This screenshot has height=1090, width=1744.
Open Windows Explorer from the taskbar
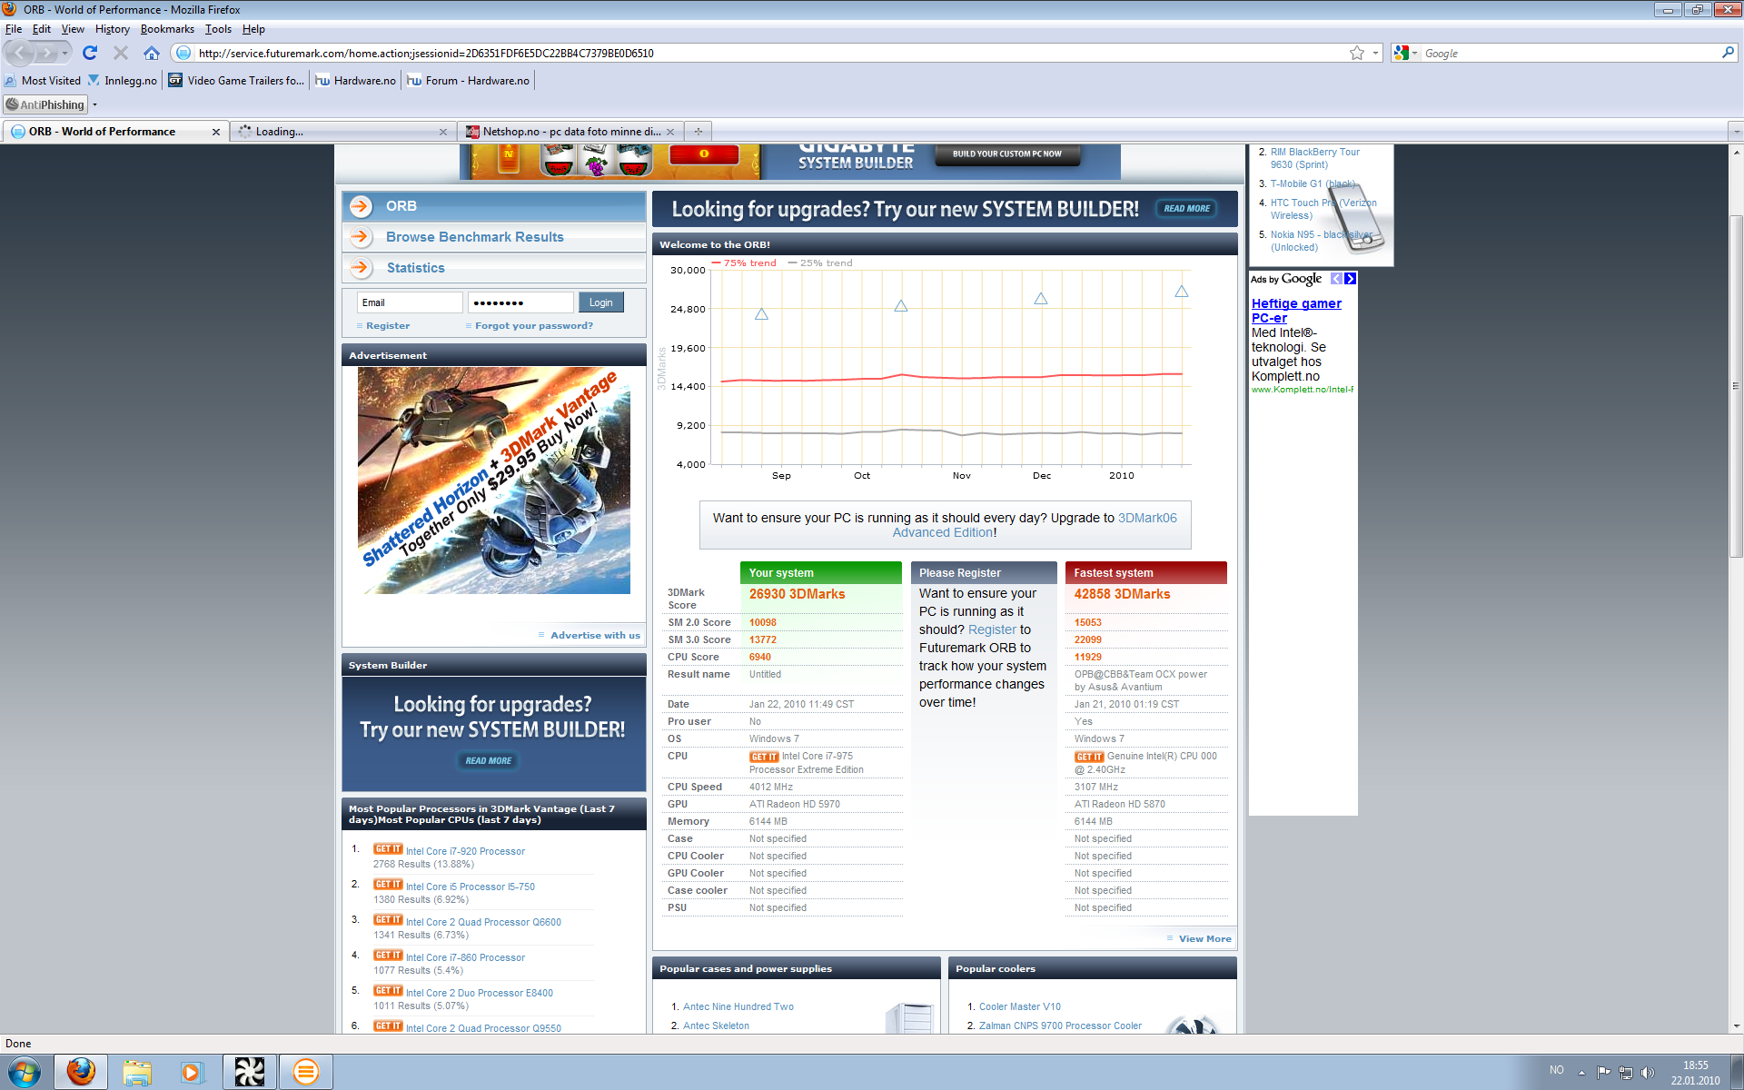pyautogui.click(x=137, y=1073)
